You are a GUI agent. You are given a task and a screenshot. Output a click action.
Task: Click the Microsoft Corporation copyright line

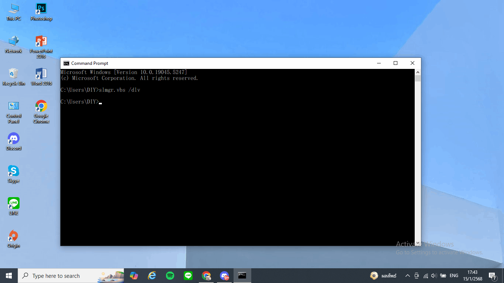130,78
